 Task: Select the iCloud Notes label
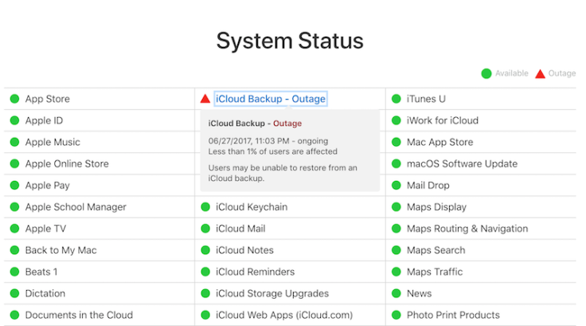[244, 250]
